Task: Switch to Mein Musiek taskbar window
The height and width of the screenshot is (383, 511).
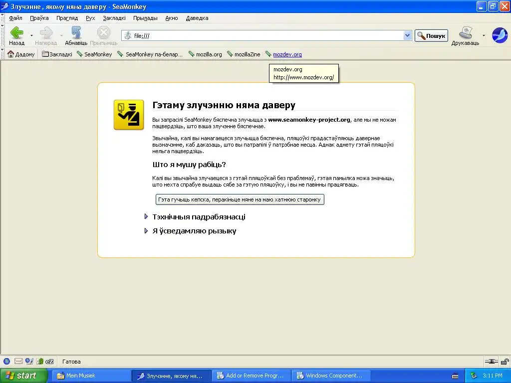Action: click(92, 376)
